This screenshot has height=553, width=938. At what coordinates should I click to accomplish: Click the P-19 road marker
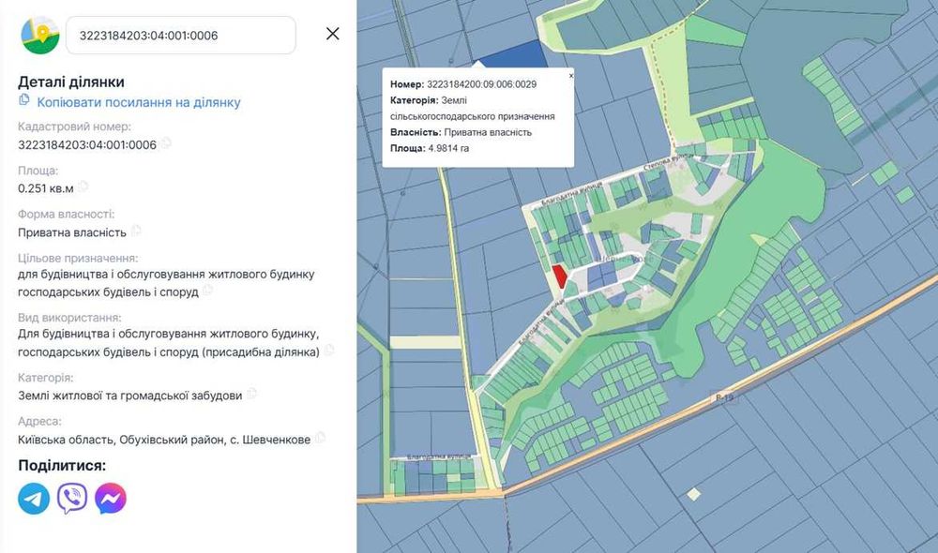tap(724, 397)
